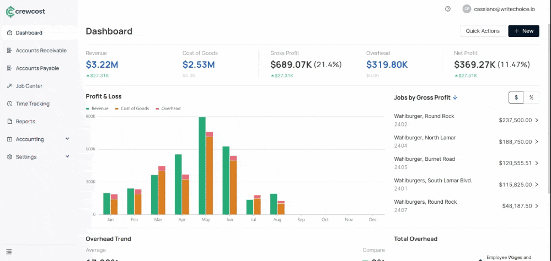Click the Time Tracking clock icon
551x261 pixels.
tap(10, 104)
